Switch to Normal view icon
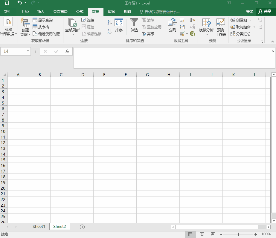The image size is (276, 238). coord(190,234)
